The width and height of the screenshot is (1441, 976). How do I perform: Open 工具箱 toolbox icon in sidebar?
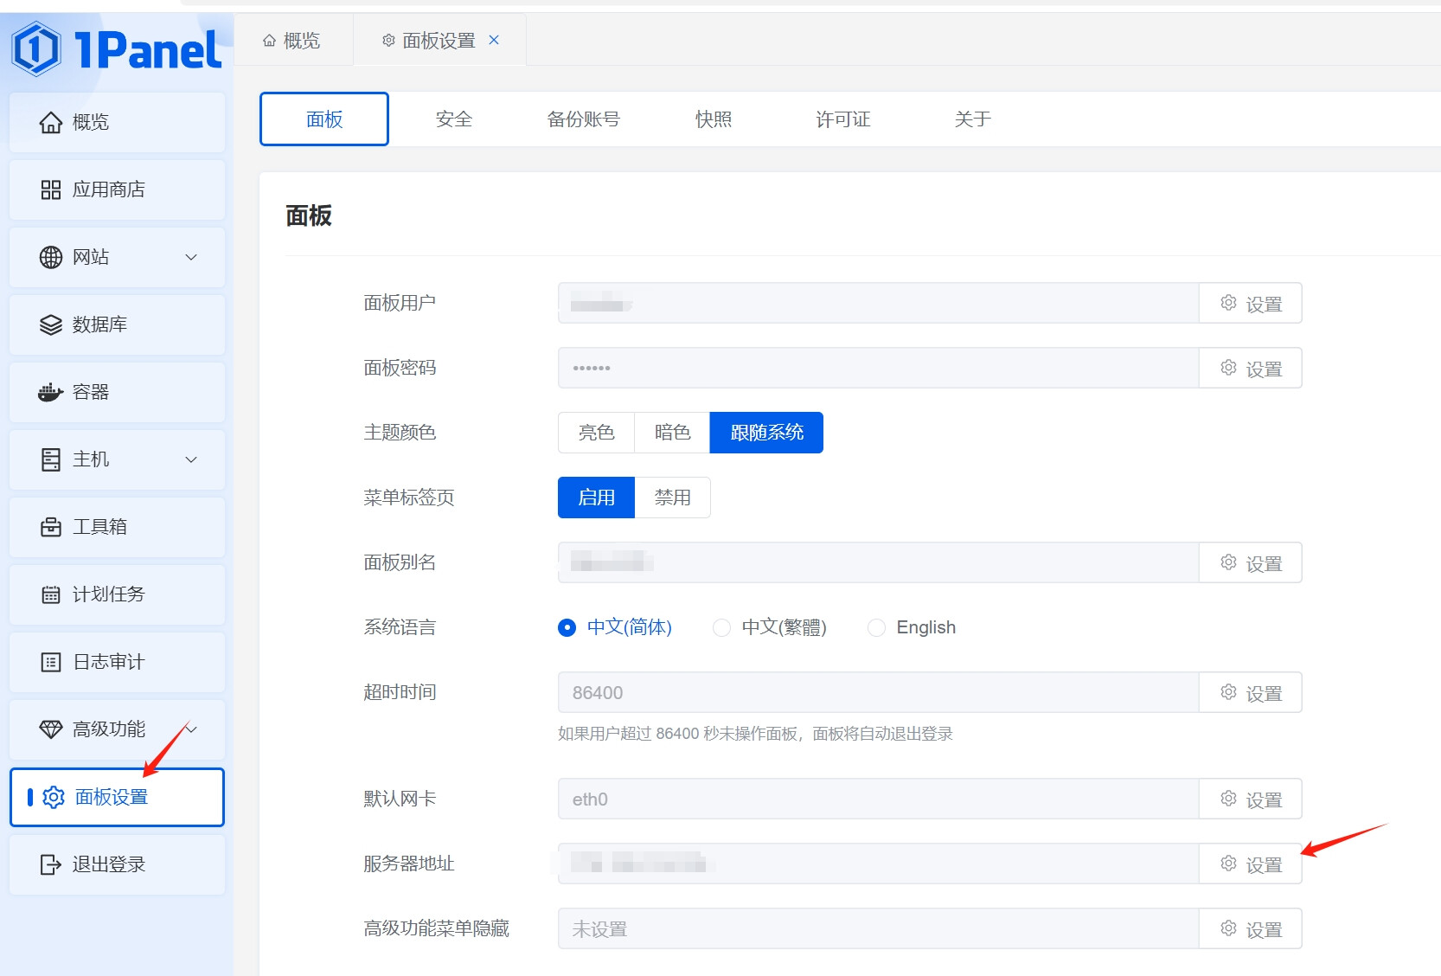pyautogui.click(x=51, y=528)
